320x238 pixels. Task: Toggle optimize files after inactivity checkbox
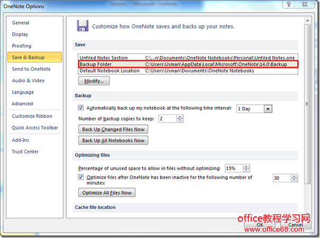81,177
